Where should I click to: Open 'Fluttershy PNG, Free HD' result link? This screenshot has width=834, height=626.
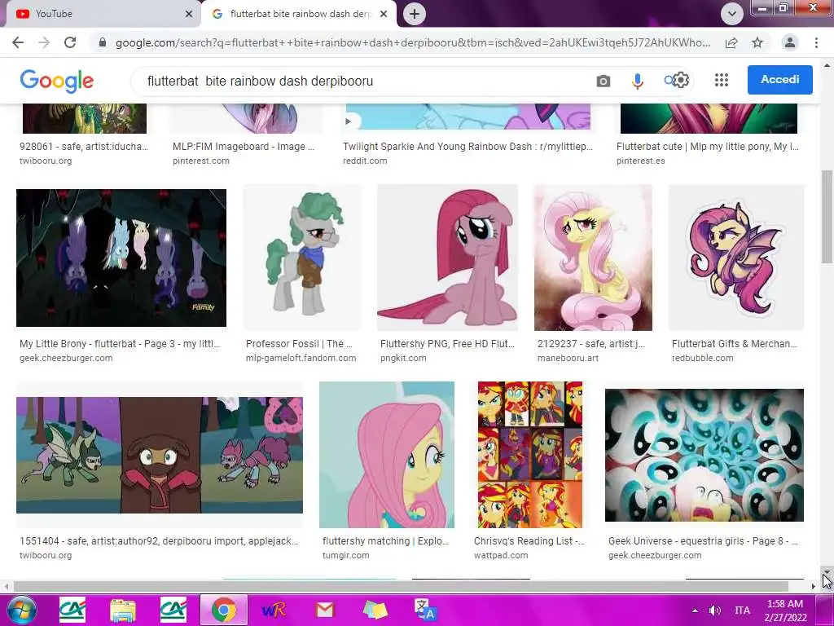[447, 344]
